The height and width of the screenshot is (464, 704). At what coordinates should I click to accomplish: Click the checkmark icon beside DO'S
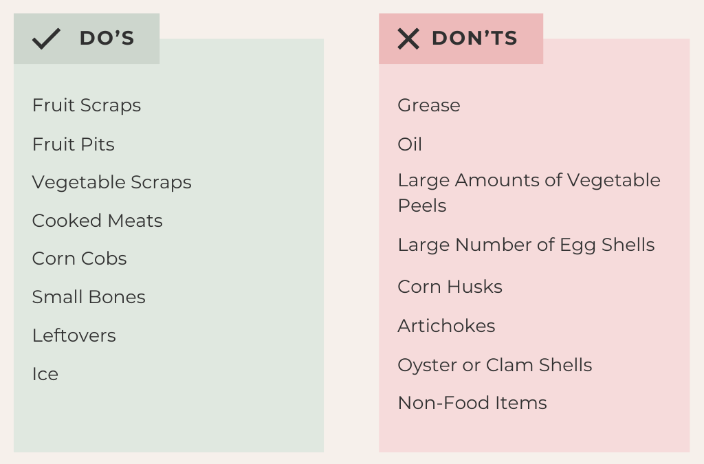pyautogui.click(x=46, y=38)
